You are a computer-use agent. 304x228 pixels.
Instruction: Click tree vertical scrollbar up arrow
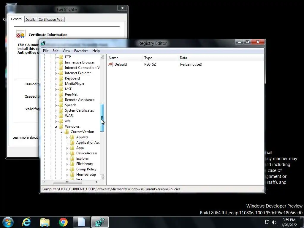coord(102,57)
